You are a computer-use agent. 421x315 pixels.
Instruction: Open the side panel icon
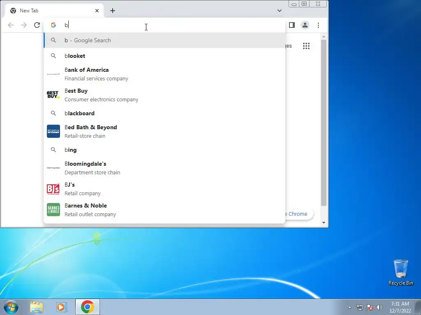tap(292, 25)
